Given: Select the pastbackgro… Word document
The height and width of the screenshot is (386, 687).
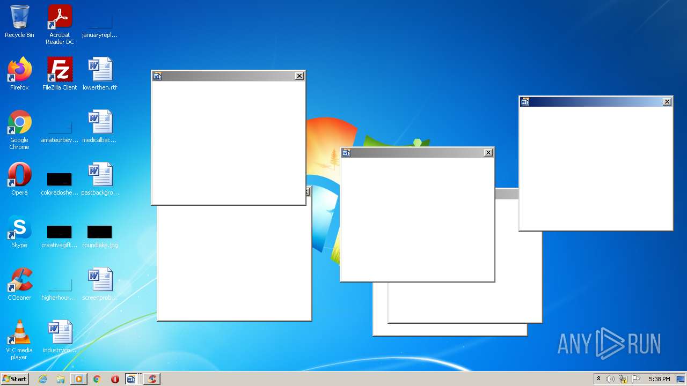Looking at the screenshot, I should [x=100, y=179].
